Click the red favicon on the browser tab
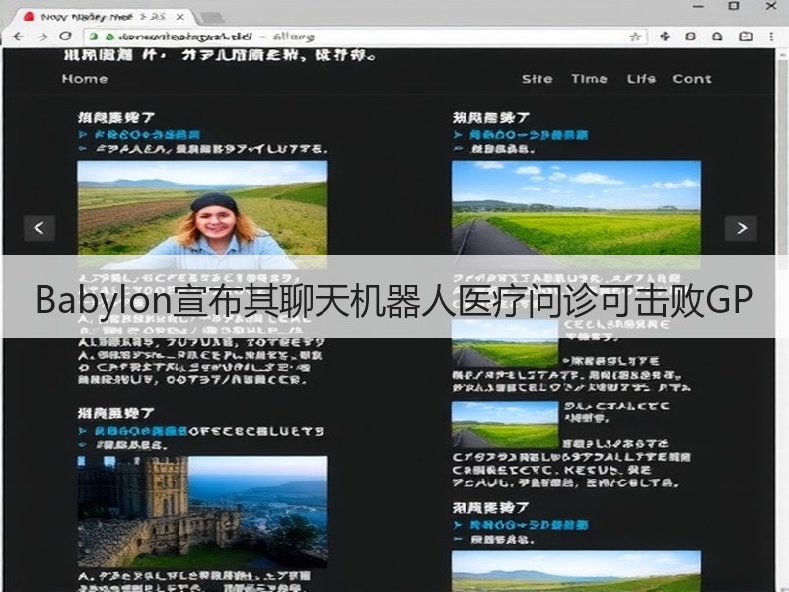 pyautogui.click(x=29, y=16)
